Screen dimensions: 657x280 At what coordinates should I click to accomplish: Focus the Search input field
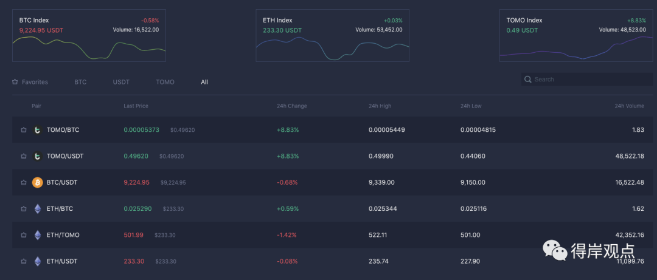(x=587, y=80)
